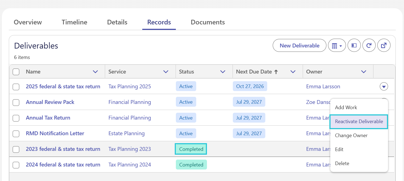This screenshot has height=181, width=404.
Task: Refresh the Deliverables list
Action: pyautogui.click(x=369, y=46)
